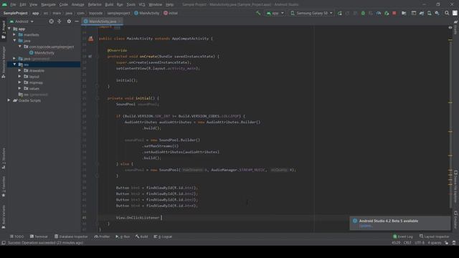Viewport: 459px width, 258px height.
Task: Open the Samsung Galaxy S8 device dropdown
Action: tap(311, 13)
